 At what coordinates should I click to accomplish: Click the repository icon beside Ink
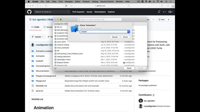click(x=55, y=51)
